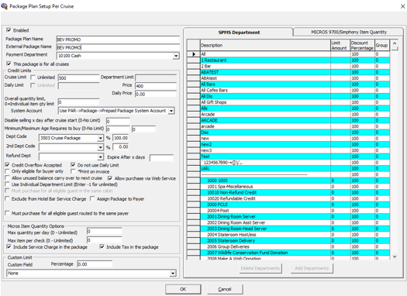The image size is (407, 296).
Task: Expand the Dept Code combo box
Action: 101,138
